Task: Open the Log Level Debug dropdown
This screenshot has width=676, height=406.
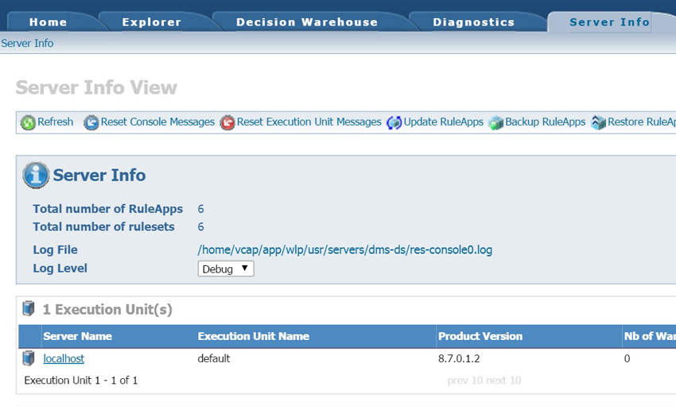Action: tap(226, 269)
